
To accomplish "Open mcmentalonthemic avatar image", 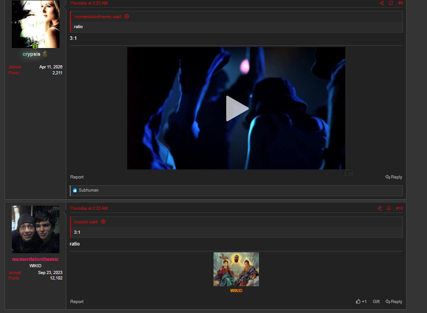I will [36, 229].
